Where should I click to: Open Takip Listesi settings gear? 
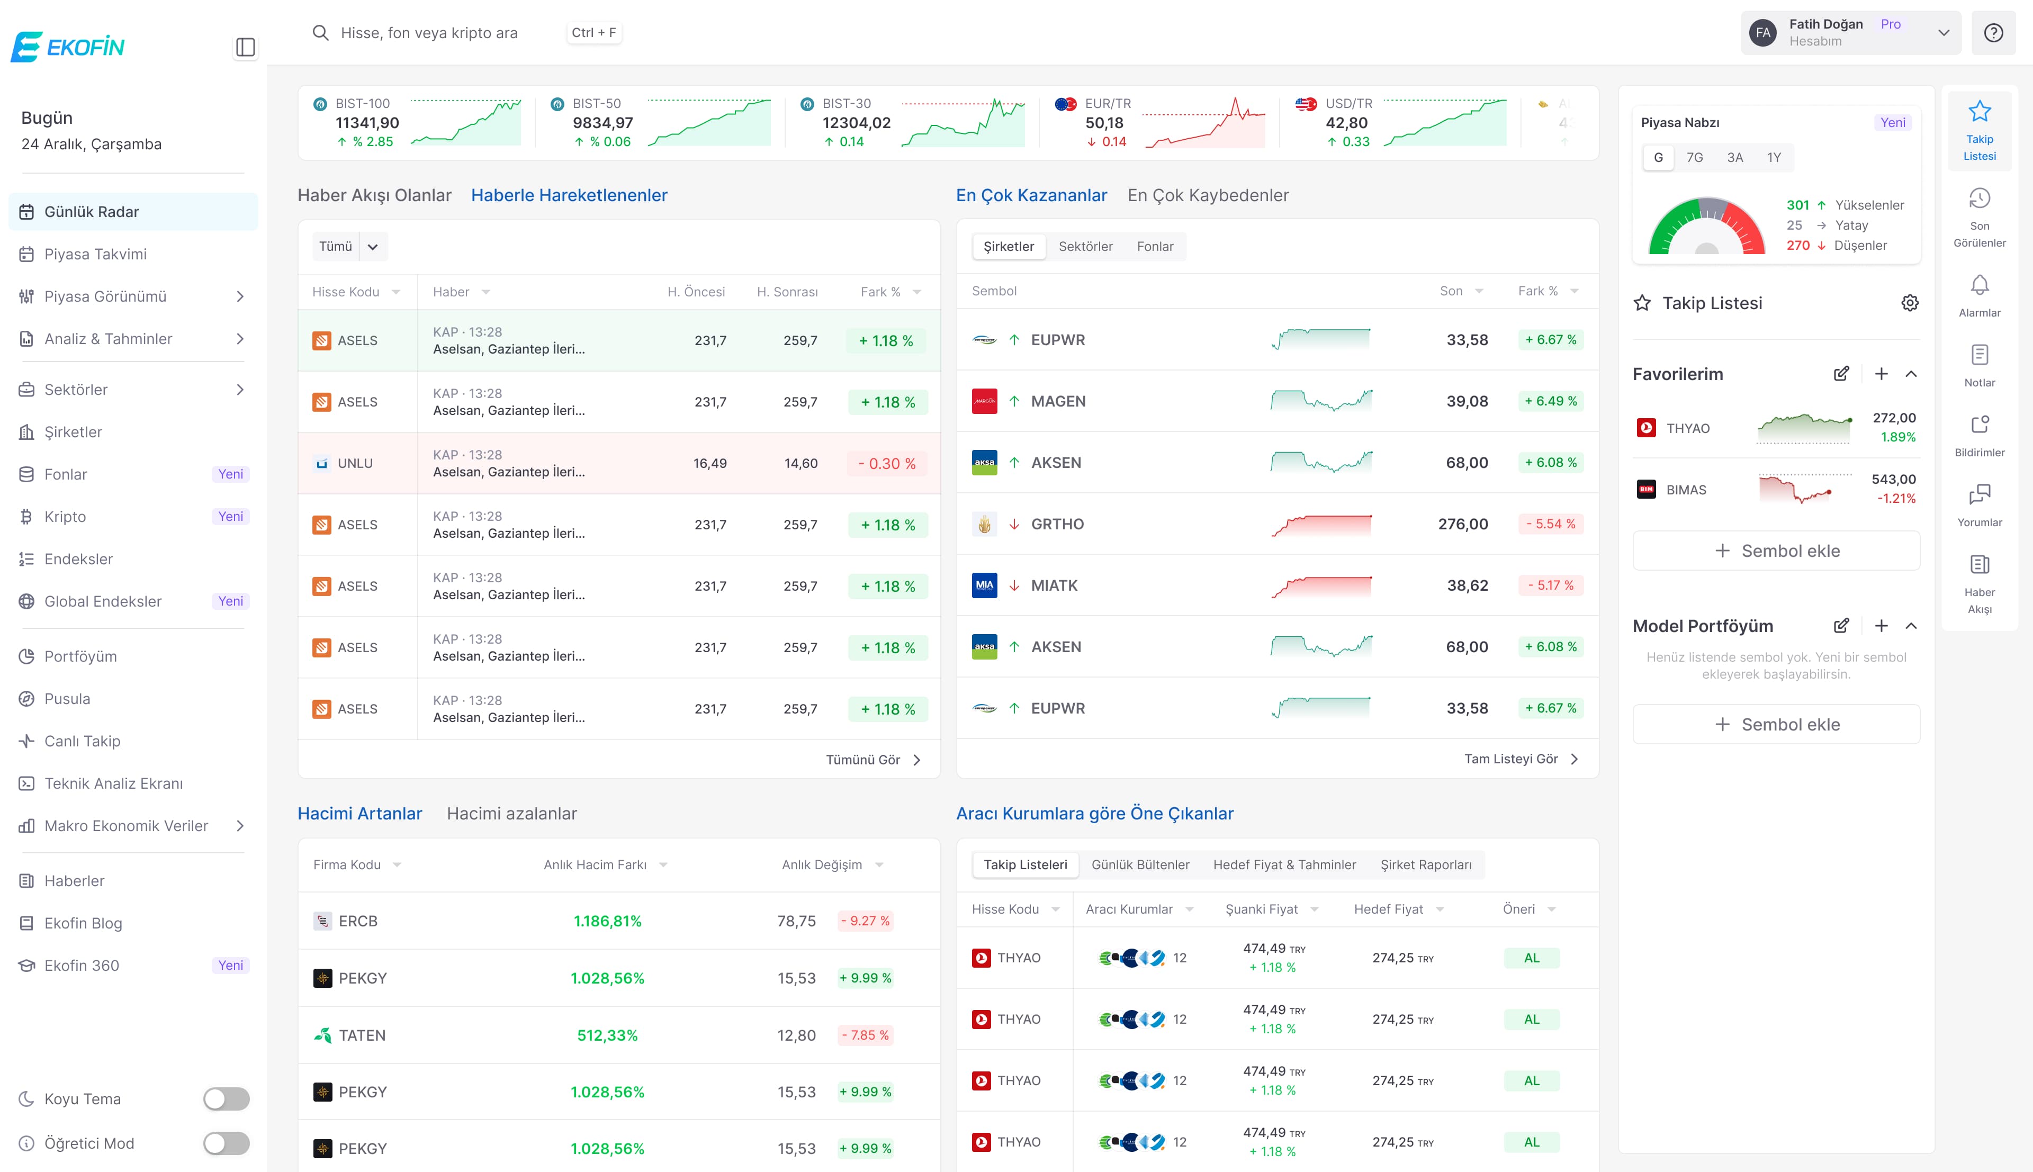1909,303
